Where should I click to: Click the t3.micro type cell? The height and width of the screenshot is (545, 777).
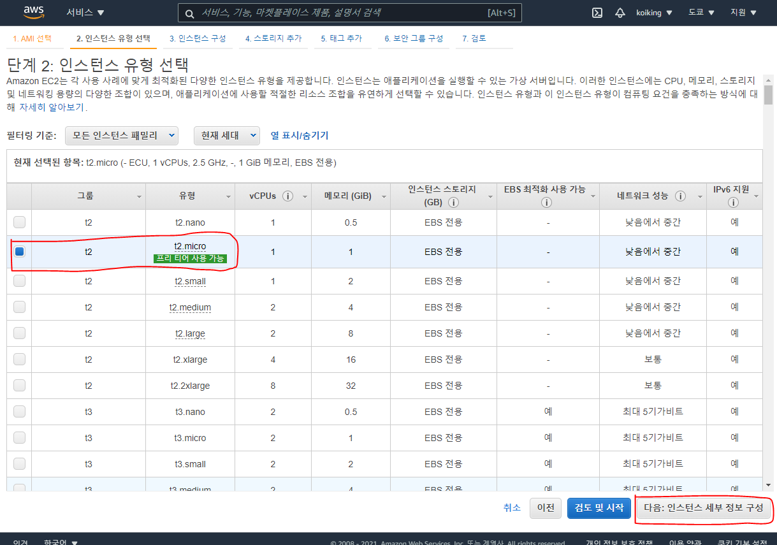pyautogui.click(x=190, y=438)
